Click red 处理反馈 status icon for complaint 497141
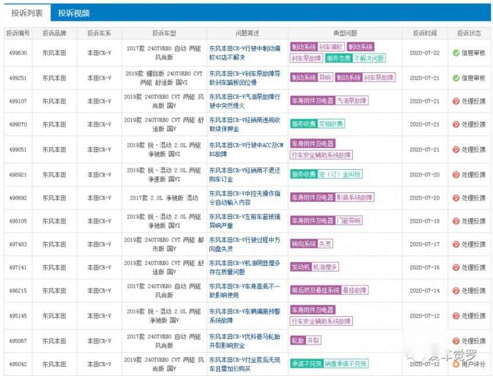 tap(456, 267)
